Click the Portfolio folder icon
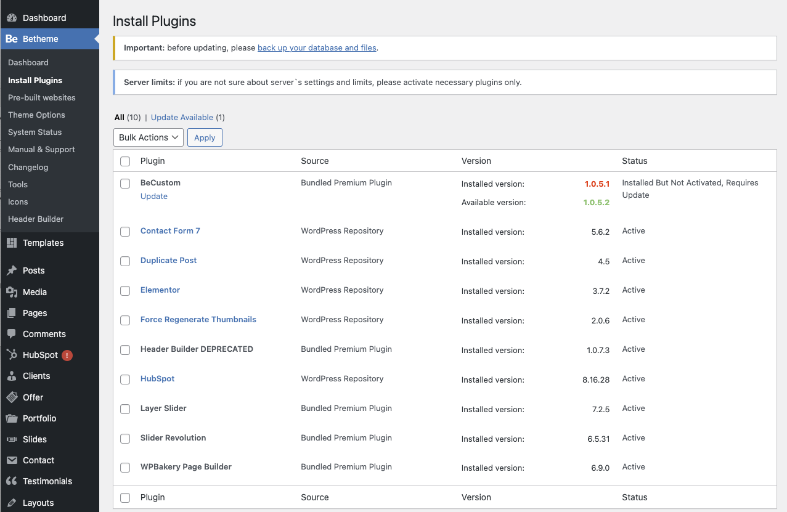The width and height of the screenshot is (787, 512). [12, 418]
